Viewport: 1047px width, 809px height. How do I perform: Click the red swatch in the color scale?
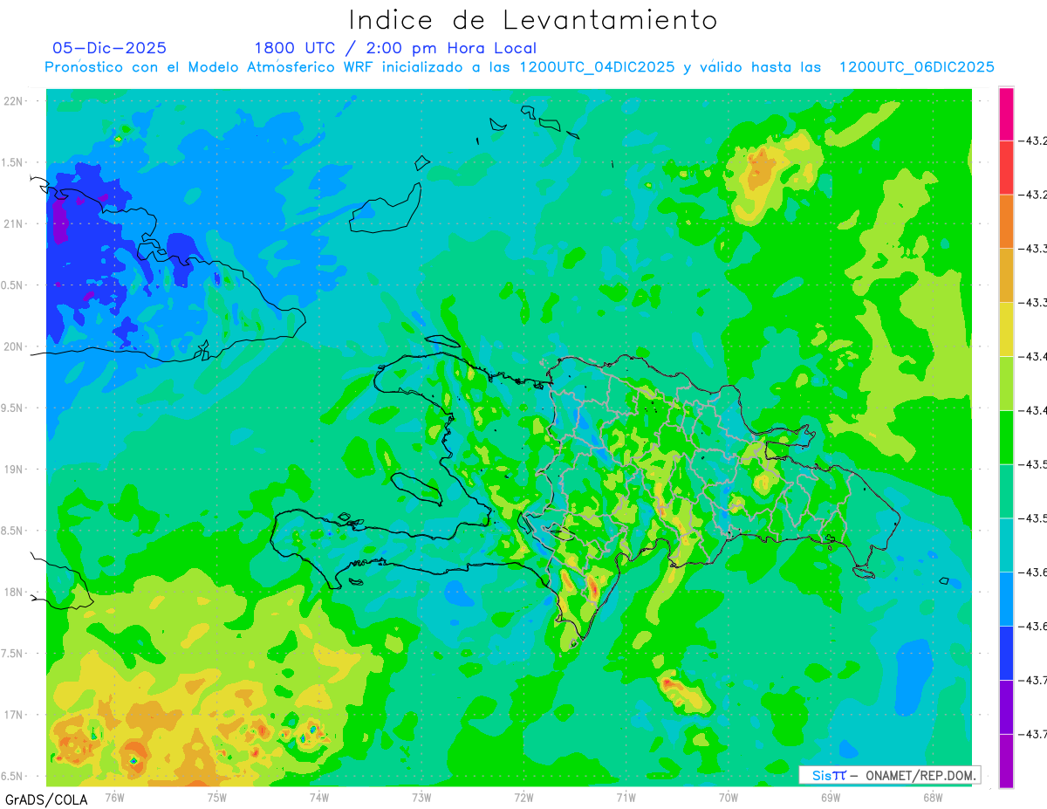pyautogui.click(x=1006, y=167)
